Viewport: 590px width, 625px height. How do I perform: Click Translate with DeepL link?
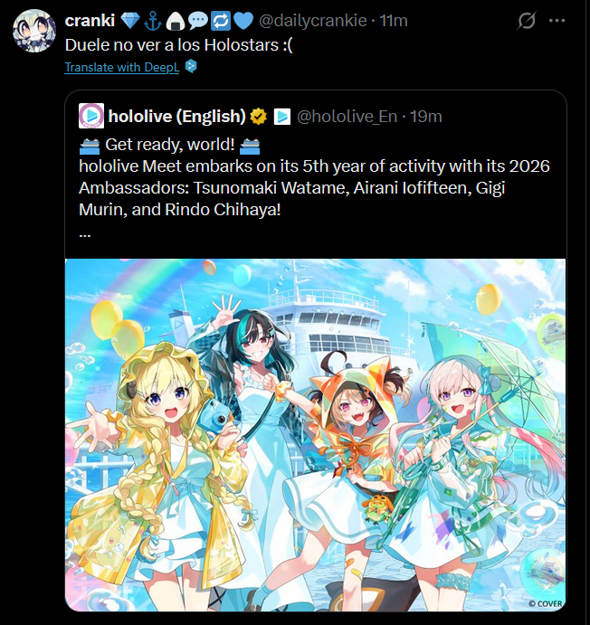pos(122,67)
